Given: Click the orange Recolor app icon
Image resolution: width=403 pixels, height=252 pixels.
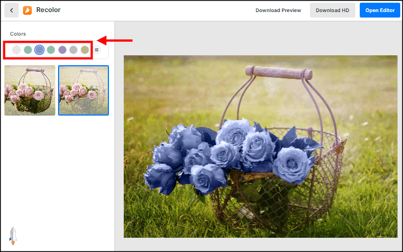Looking at the screenshot, I should pyautogui.click(x=27, y=10).
